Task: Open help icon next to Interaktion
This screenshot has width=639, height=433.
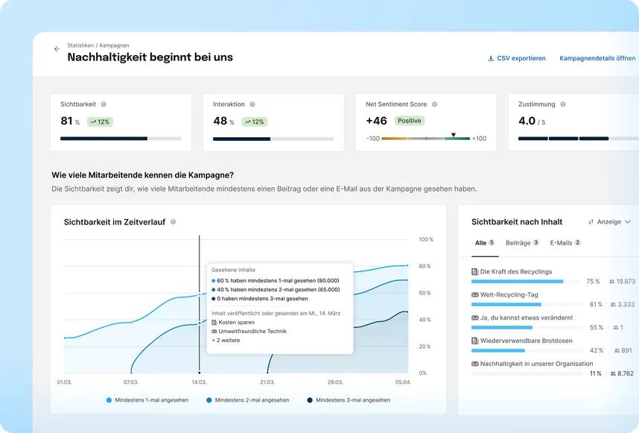Action: point(252,104)
